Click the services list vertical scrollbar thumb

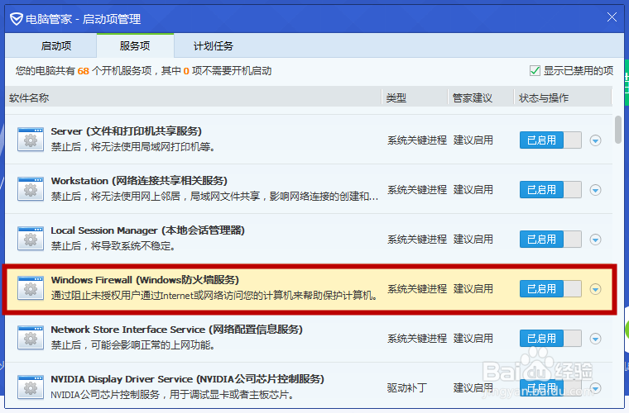click(x=618, y=130)
